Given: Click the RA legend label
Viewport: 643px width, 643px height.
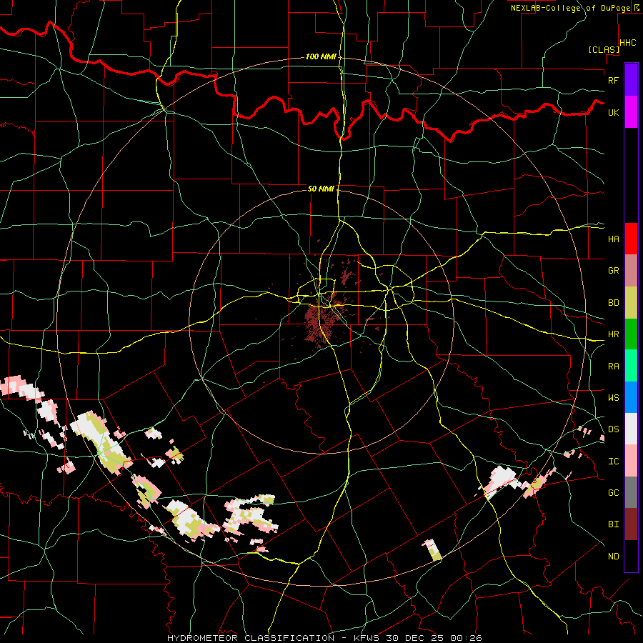Looking at the screenshot, I should [614, 367].
